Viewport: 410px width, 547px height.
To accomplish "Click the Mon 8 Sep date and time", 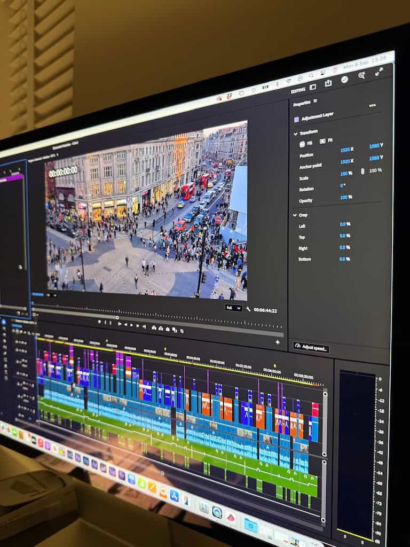I will [x=365, y=62].
